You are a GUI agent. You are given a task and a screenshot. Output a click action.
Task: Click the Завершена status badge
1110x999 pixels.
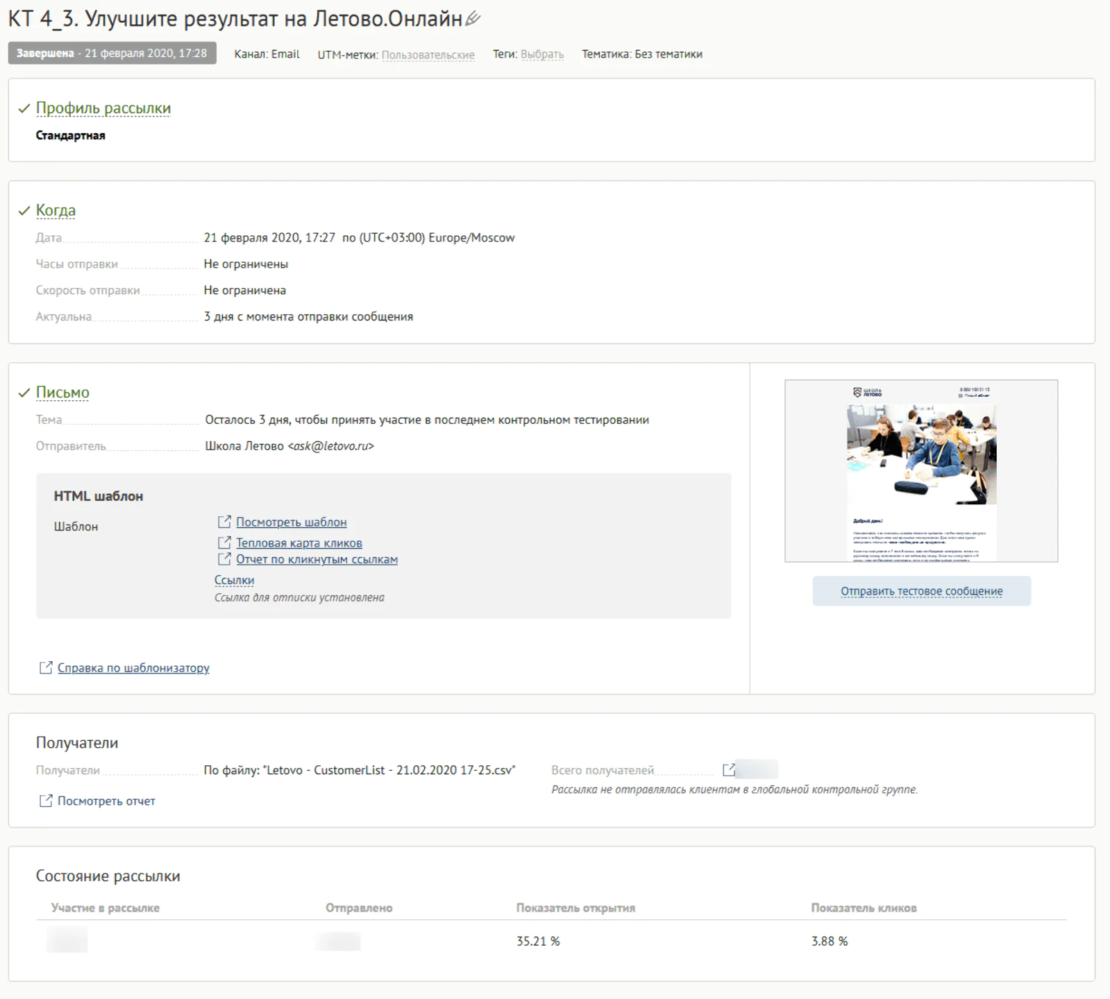tap(112, 53)
